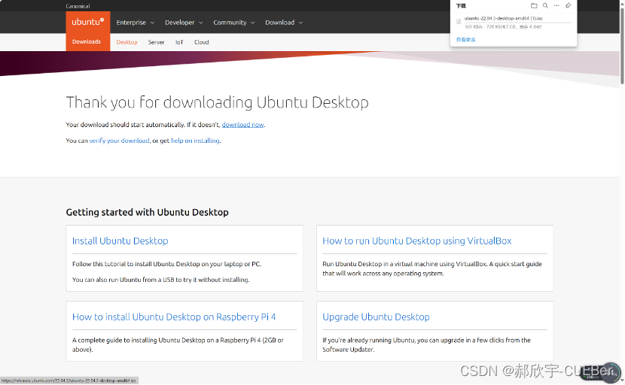The height and width of the screenshot is (385, 625).
Task: Select the Downloads section tab
Action: click(x=87, y=41)
